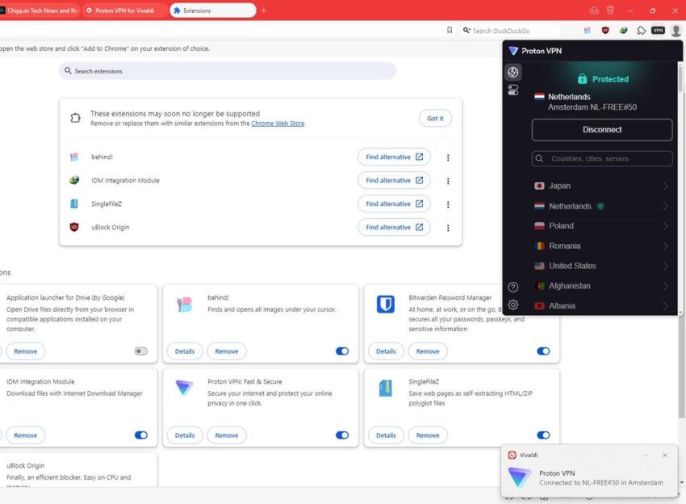Click Got it on unsupported extensions notice

pyautogui.click(x=435, y=118)
